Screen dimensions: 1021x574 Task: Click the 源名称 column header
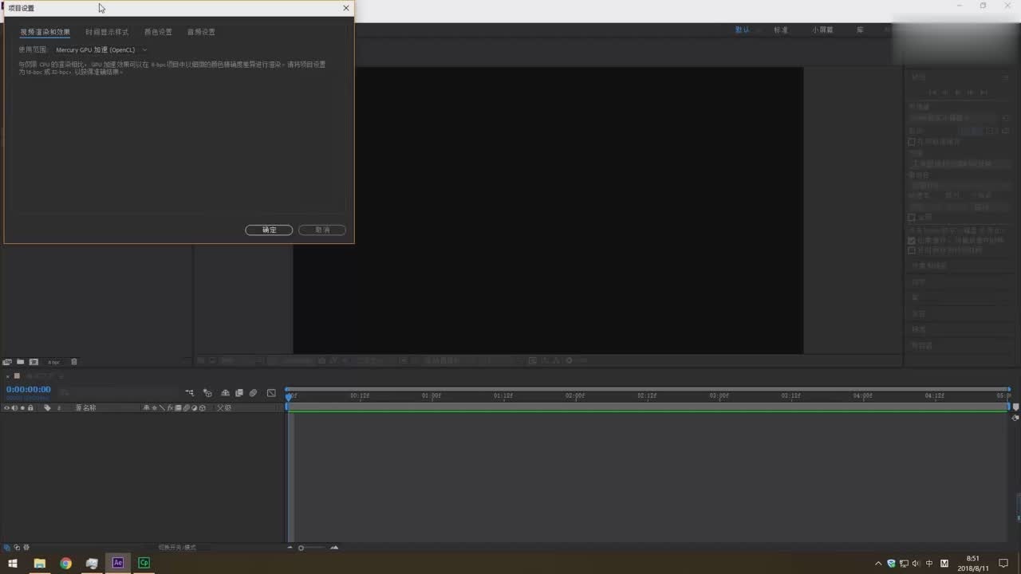coord(85,408)
